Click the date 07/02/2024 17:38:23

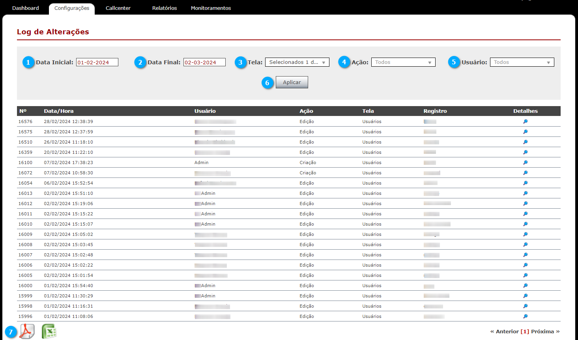(x=69, y=163)
